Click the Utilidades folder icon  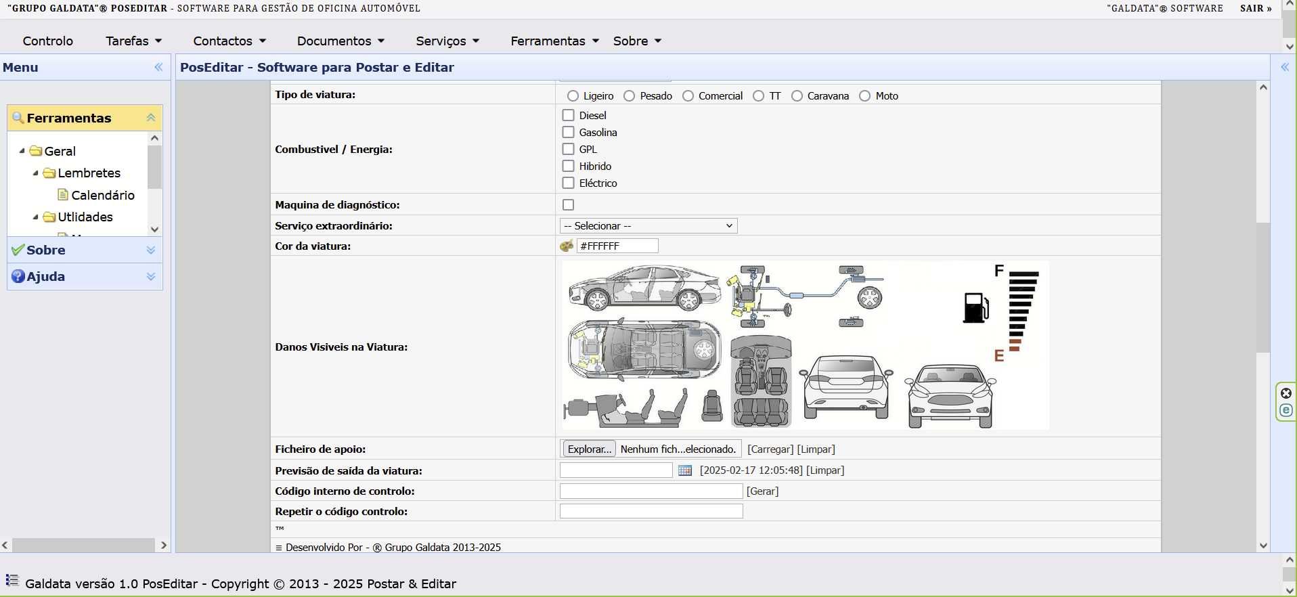49,217
